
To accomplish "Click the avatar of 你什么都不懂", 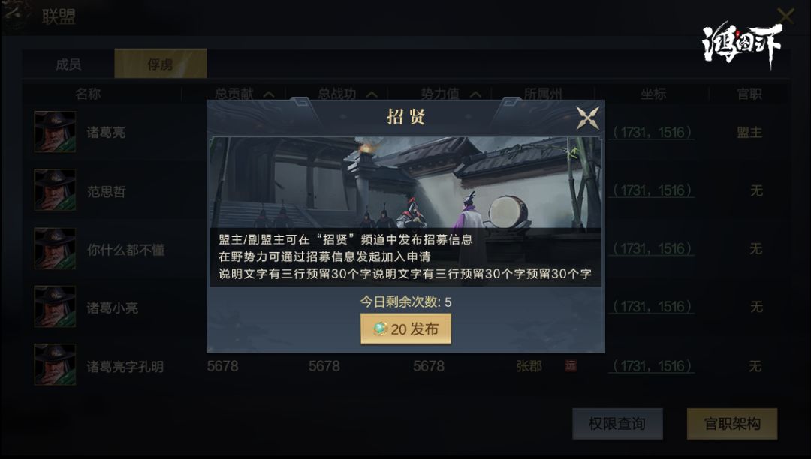I will point(55,248).
